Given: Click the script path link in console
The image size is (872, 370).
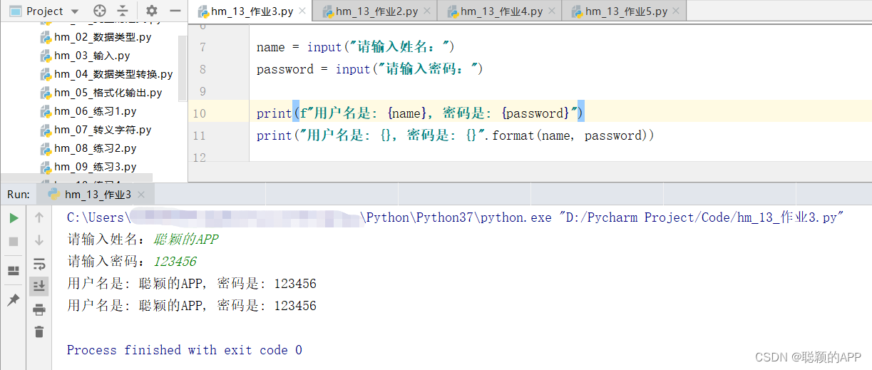Looking at the screenshot, I should click(703, 217).
